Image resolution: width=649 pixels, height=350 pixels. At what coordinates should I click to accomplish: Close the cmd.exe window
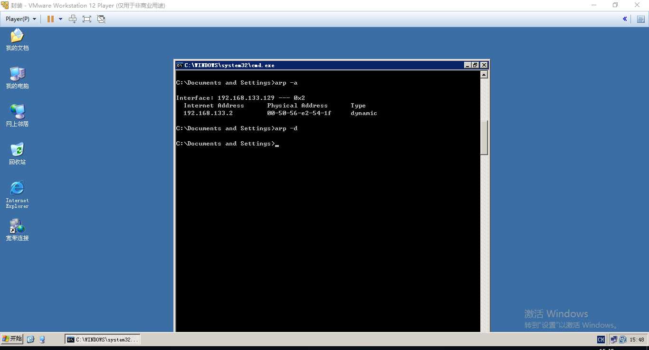pos(484,65)
